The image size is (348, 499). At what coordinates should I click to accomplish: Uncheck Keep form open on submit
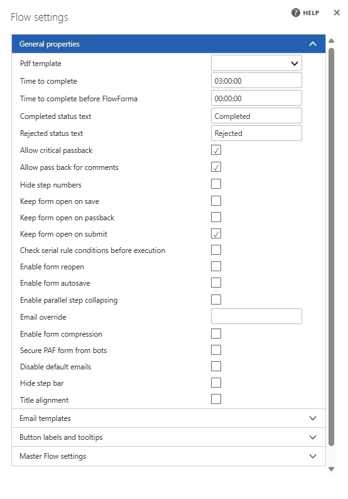click(x=216, y=234)
